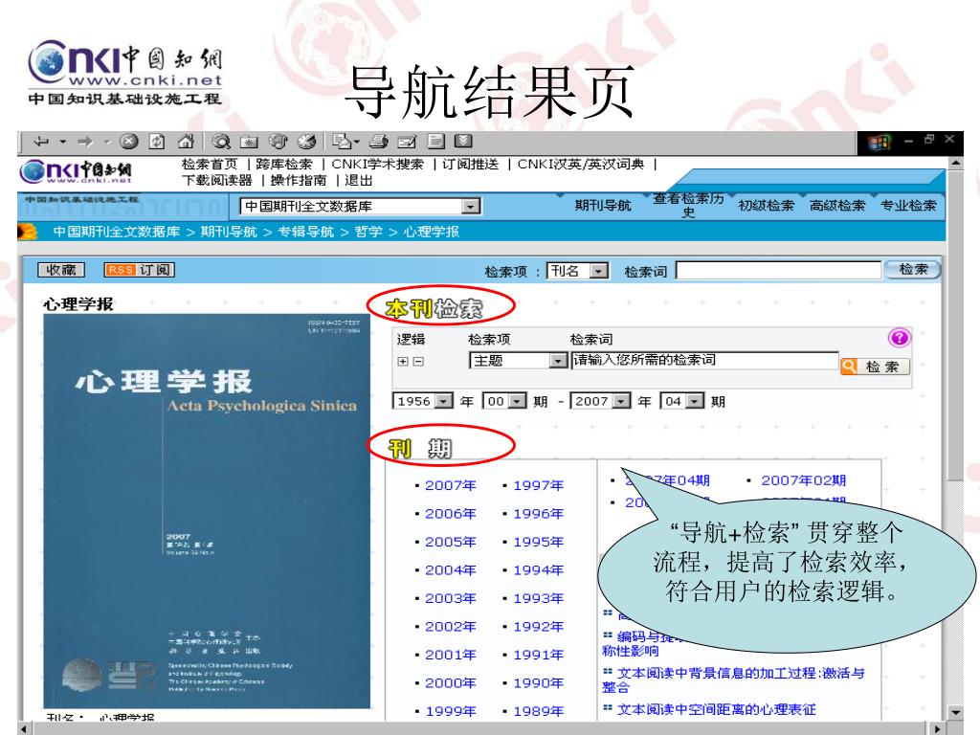This screenshot has width=980, height=735.
Task: Click the horizontal scrollbar right arrow
Action: pos(937,728)
